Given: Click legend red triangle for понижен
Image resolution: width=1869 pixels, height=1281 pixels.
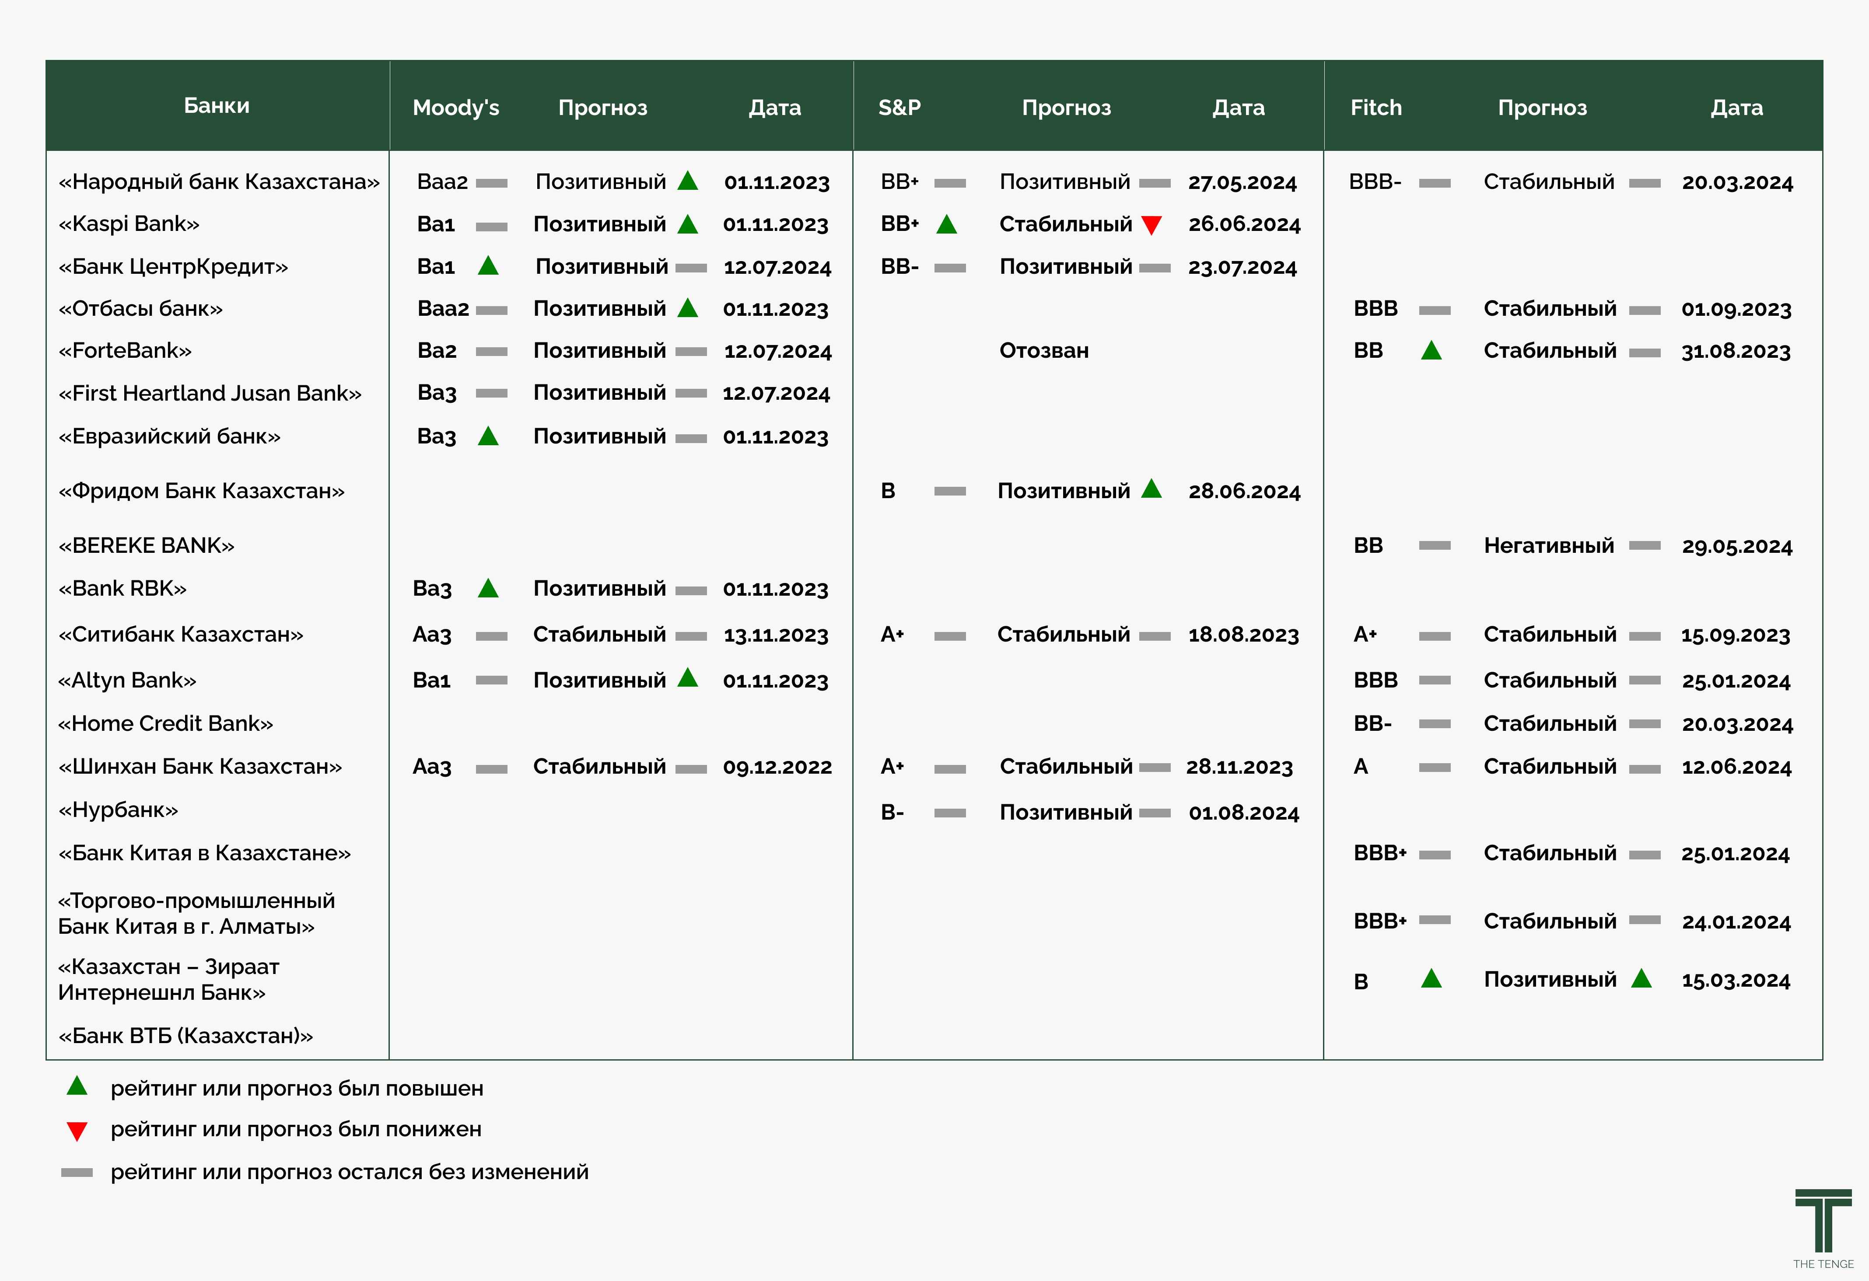Looking at the screenshot, I should 77,1131.
